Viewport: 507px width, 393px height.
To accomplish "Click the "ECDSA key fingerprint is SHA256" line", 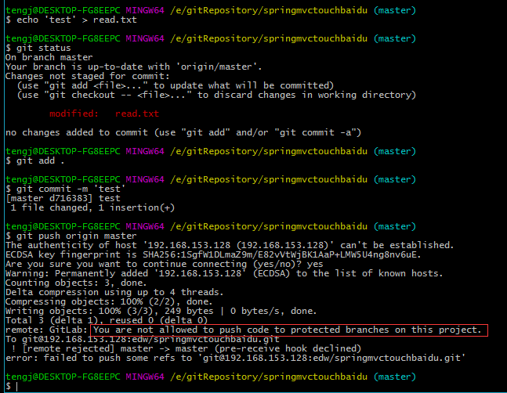I will click(213, 254).
